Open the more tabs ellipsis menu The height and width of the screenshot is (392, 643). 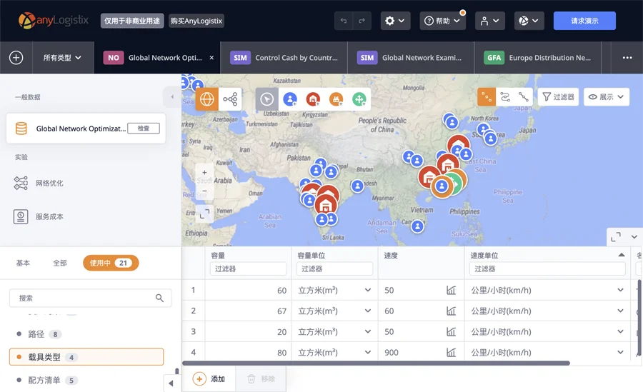(x=627, y=58)
